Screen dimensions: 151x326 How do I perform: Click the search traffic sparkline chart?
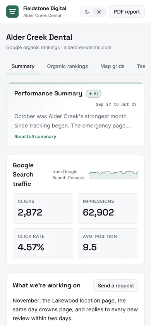[x=114, y=175]
